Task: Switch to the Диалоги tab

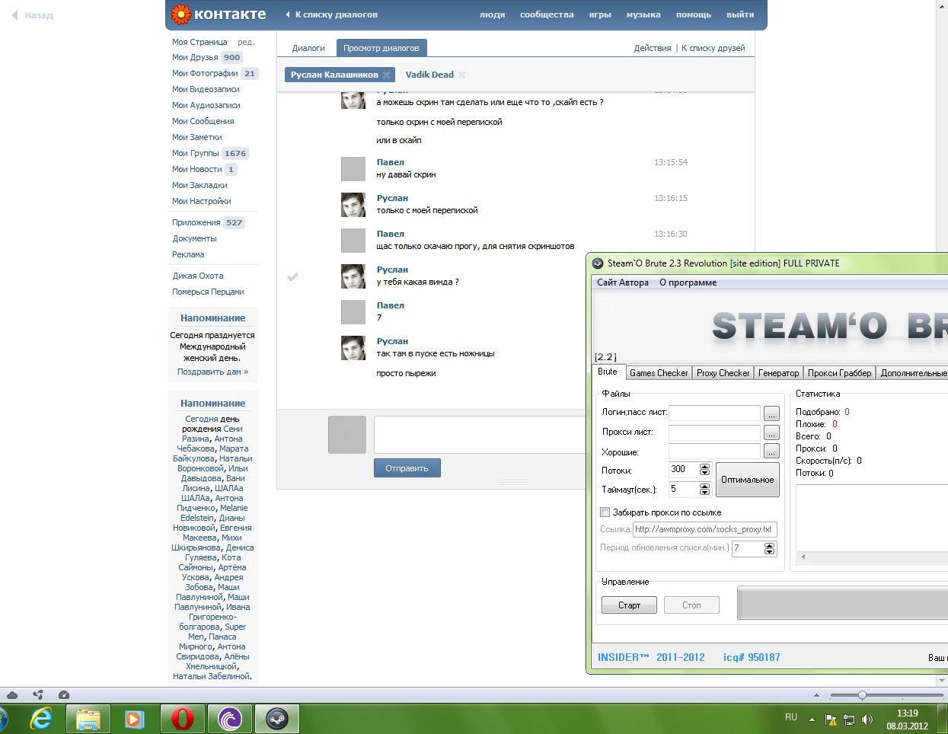Action: click(308, 48)
